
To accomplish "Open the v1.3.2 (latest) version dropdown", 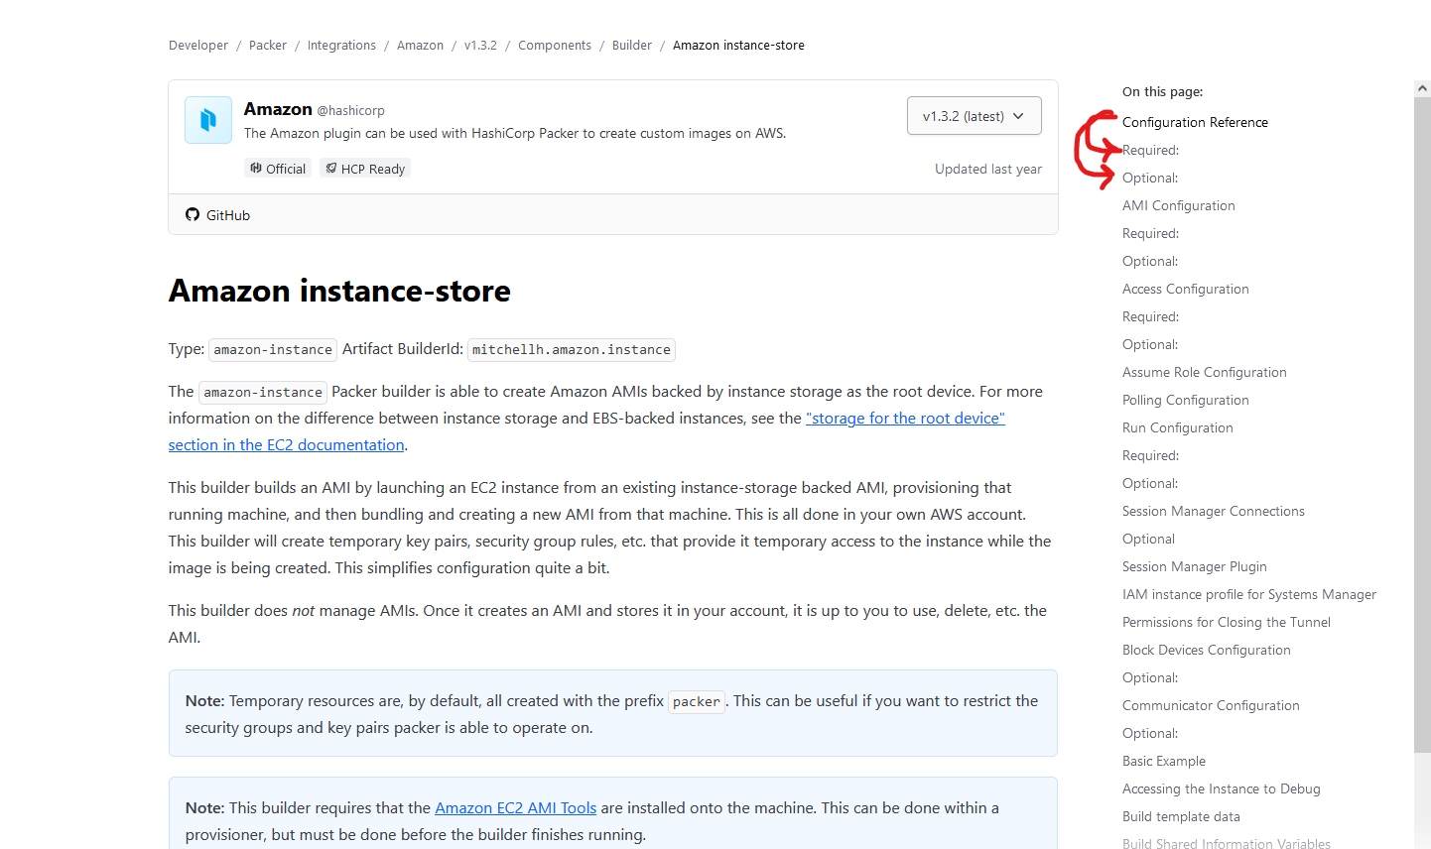I will tap(974, 115).
